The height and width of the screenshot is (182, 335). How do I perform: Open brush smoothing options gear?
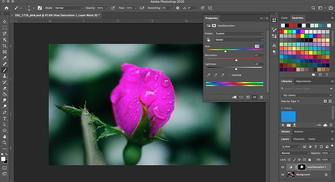pyautogui.click(x=178, y=8)
